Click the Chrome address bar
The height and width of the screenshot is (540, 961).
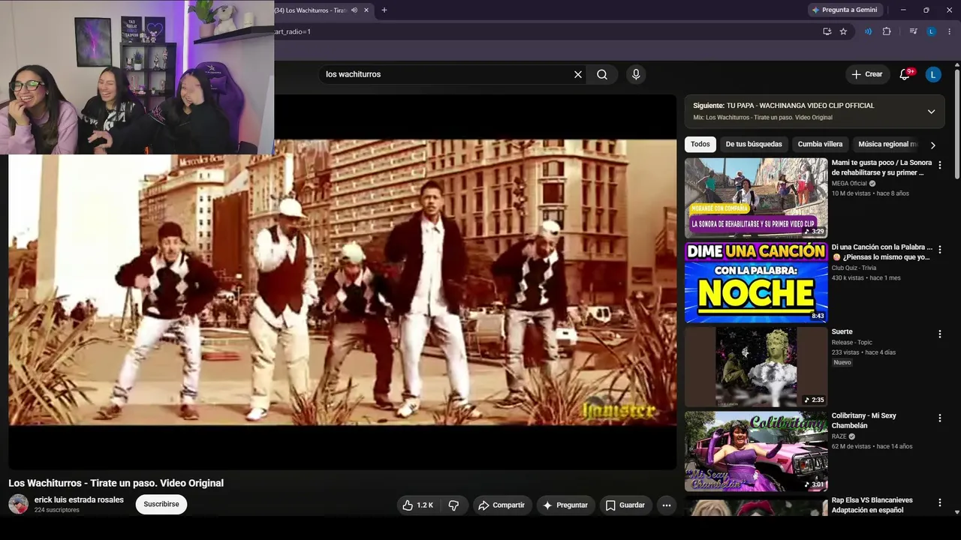click(x=544, y=31)
